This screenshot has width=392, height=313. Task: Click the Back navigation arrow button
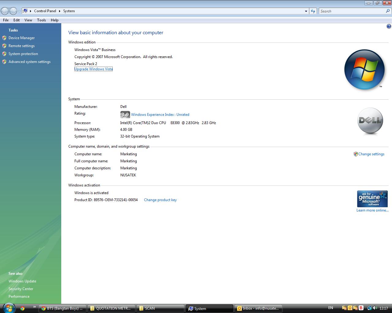coord(5,11)
